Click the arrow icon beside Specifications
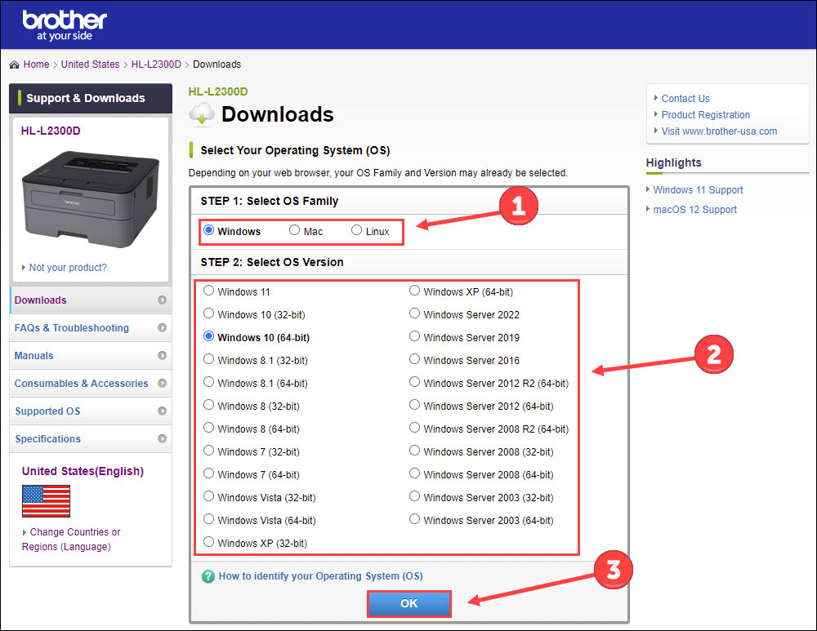Image resolution: width=817 pixels, height=631 pixels. 162,439
